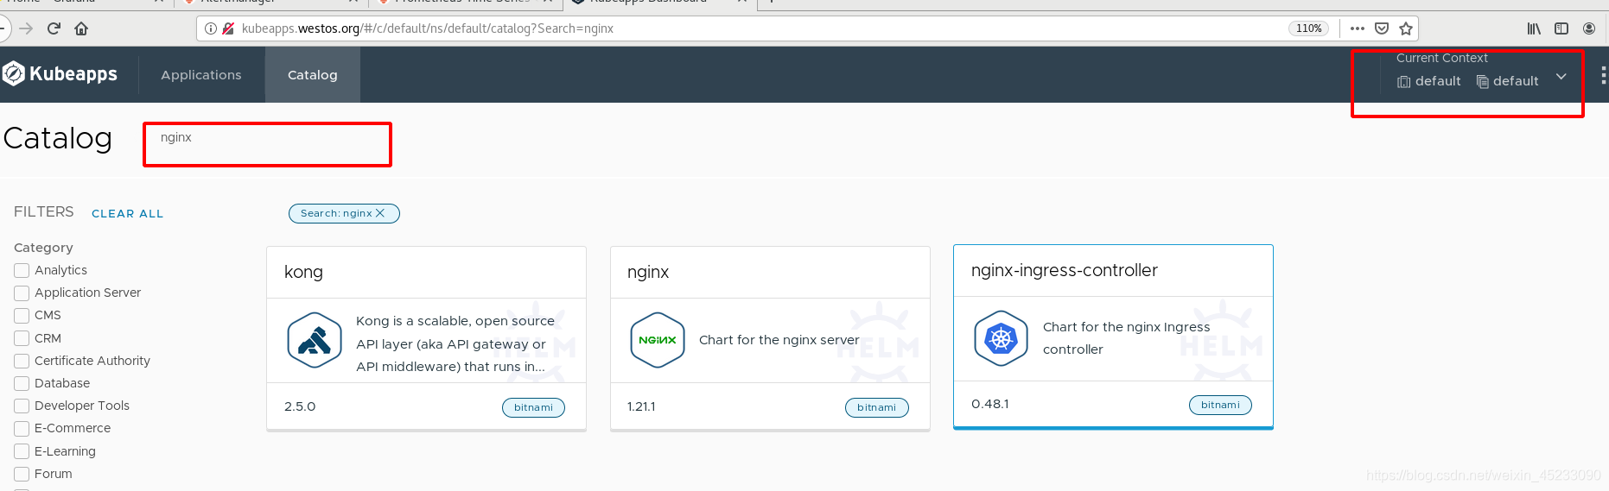Check the CRM category filter
This screenshot has width=1609, height=491.
tap(22, 339)
